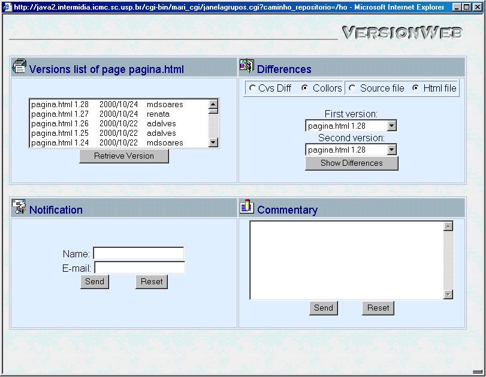Select the Html file radio option
Image resolution: width=486 pixels, height=377 pixels.
[x=415, y=88]
